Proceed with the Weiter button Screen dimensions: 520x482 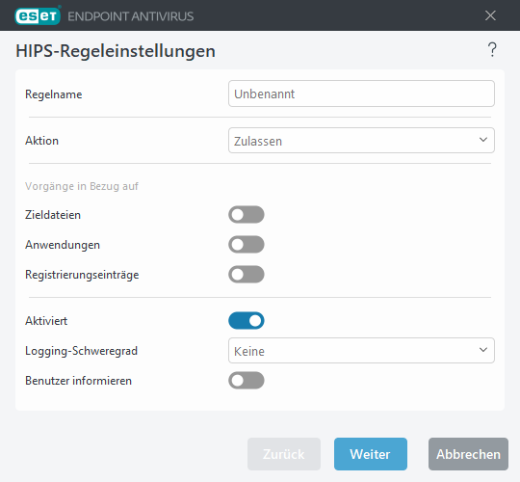click(x=371, y=454)
